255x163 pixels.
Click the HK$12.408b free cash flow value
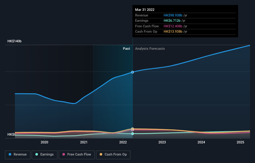[173, 26]
